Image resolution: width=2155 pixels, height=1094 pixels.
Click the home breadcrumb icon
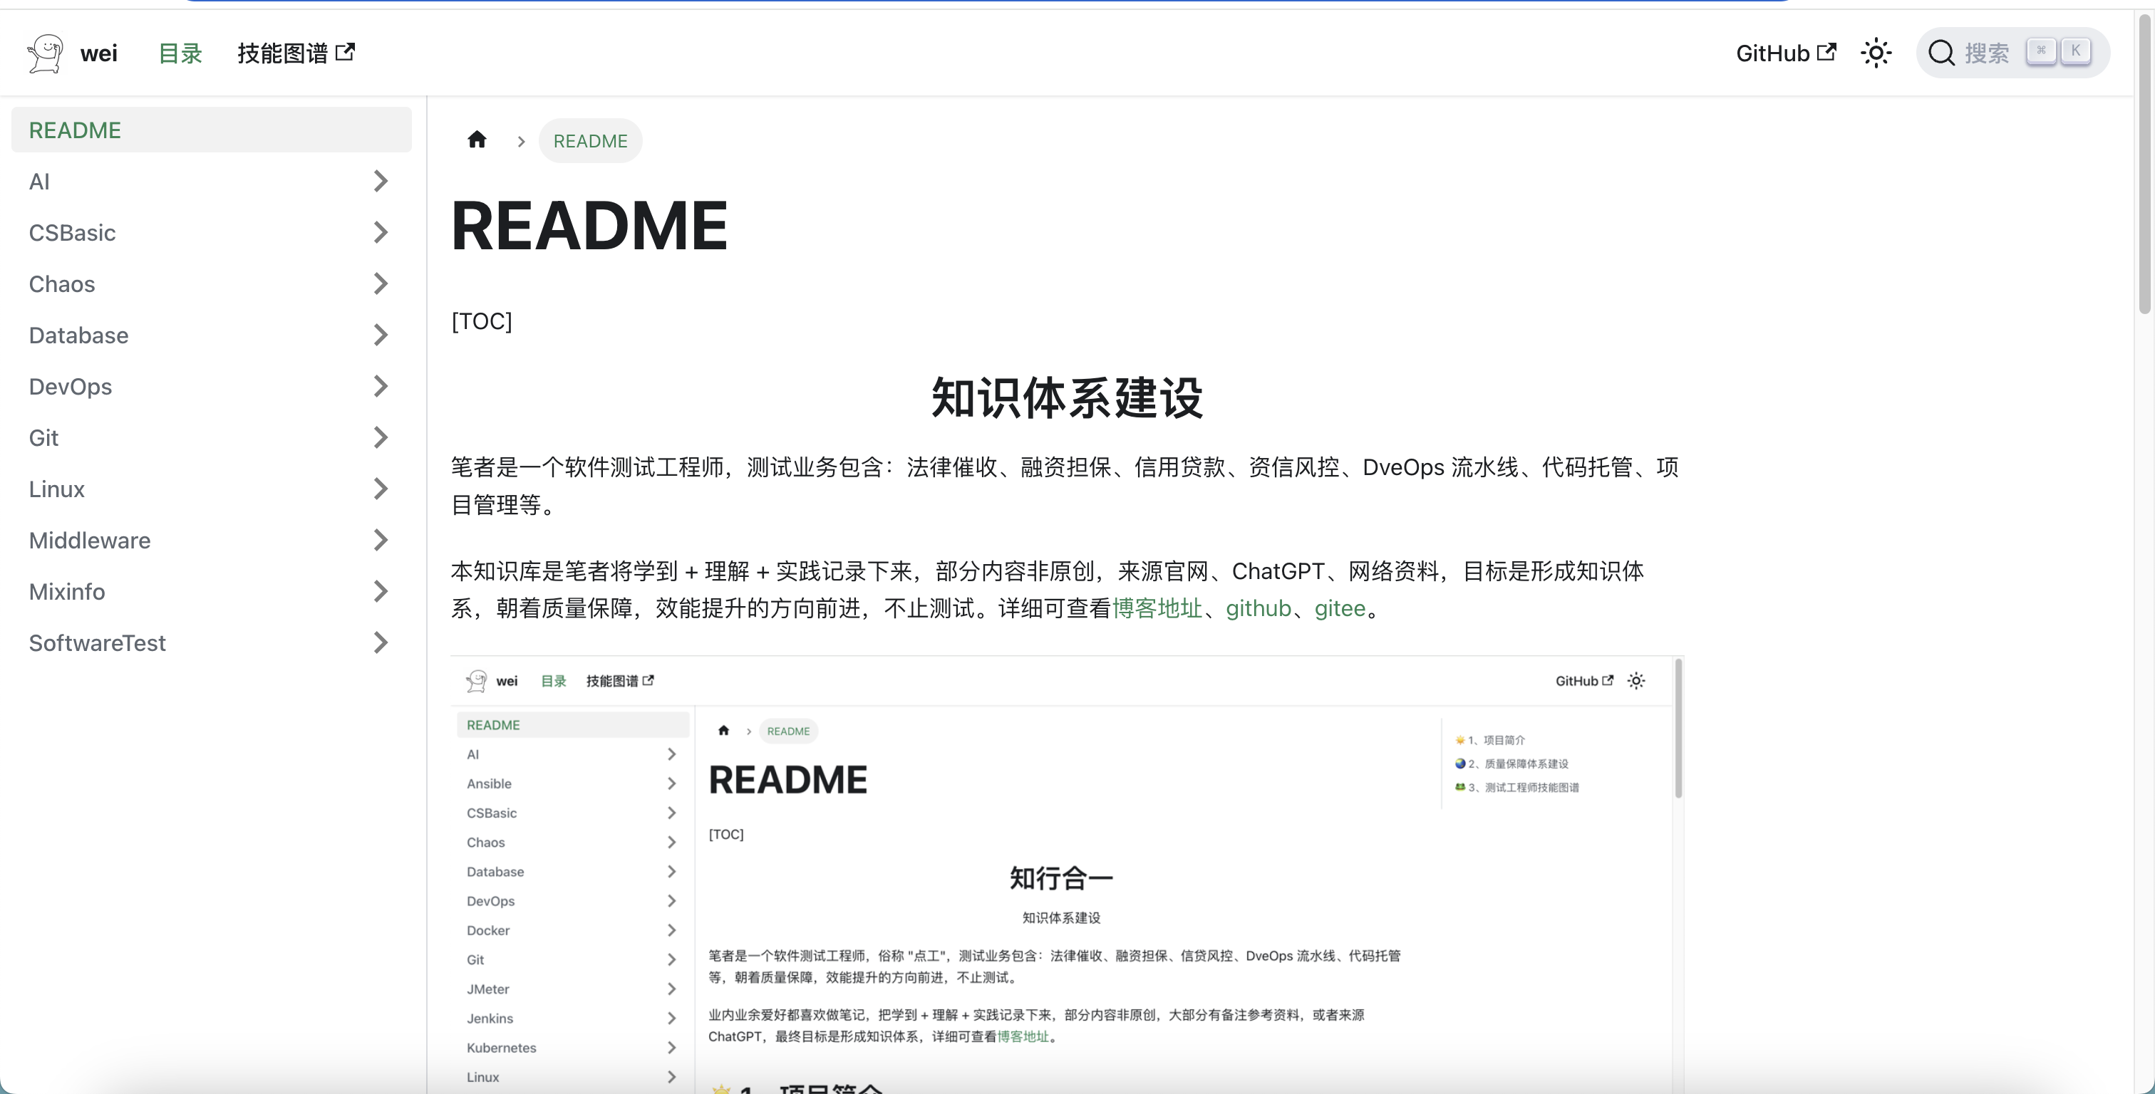(477, 140)
